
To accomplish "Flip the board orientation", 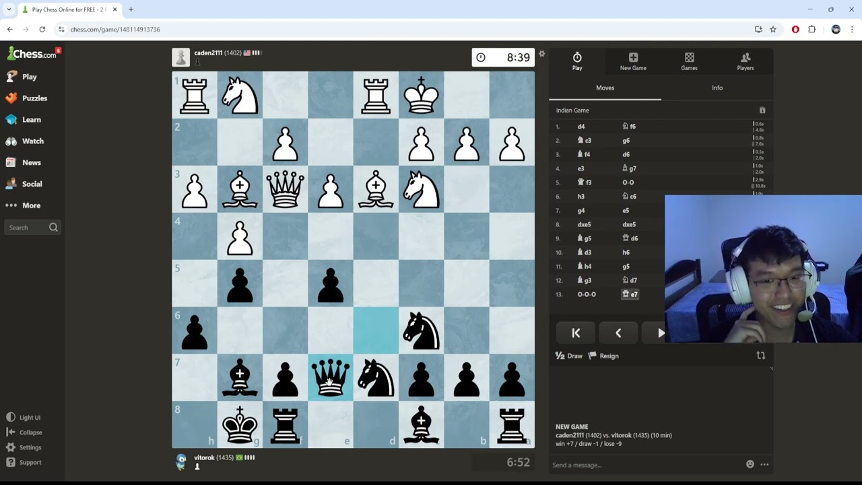I will pos(761,356).
